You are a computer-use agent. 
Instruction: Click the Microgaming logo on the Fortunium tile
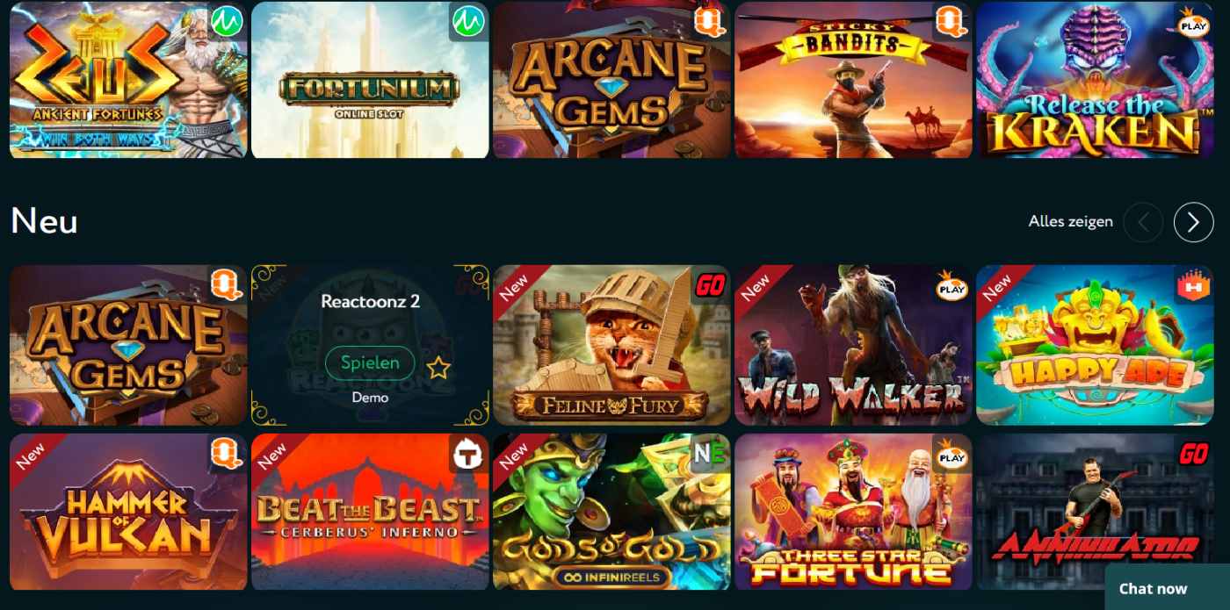click(x=468, y=21)
